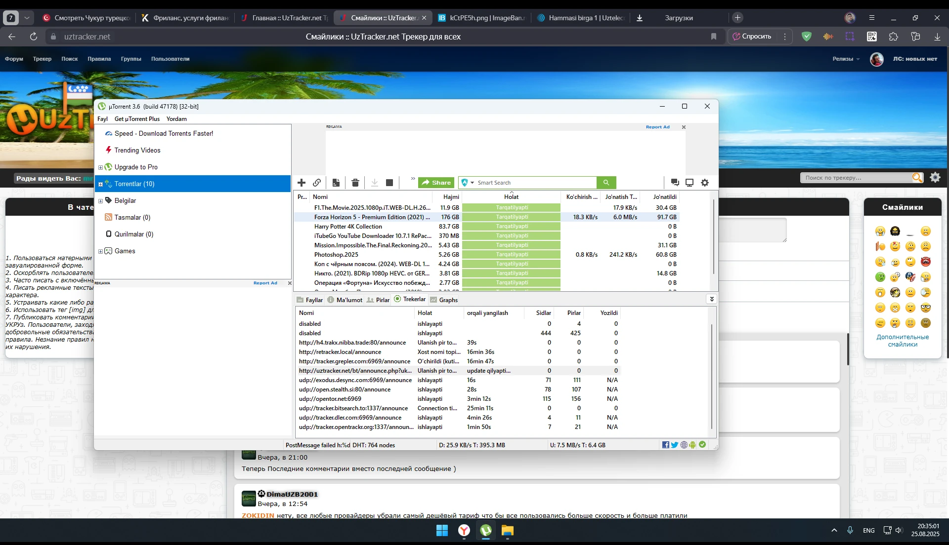Screen dimensions: 949x545
Task: Click Дополнительные смайлики link
Action: pos(902,341)
